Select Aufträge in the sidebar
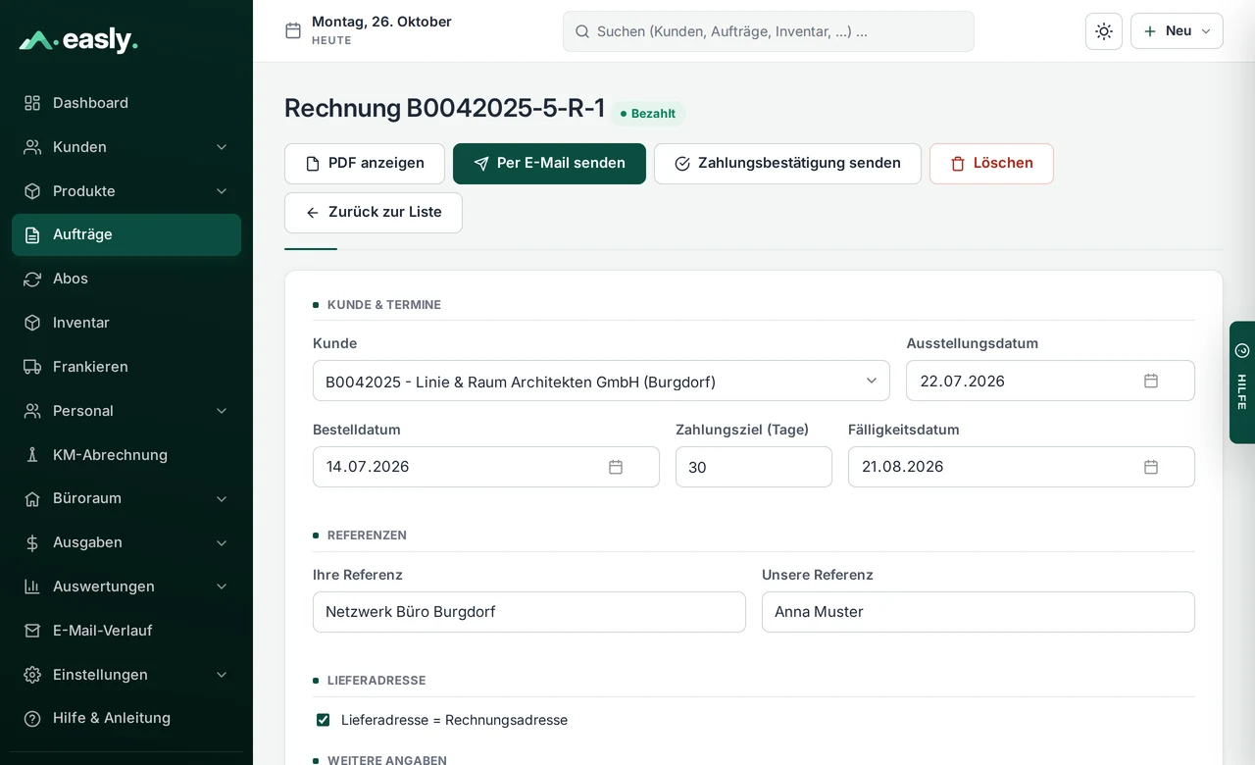This screenshot has height=765, width=1255. [x=126, y=234]
